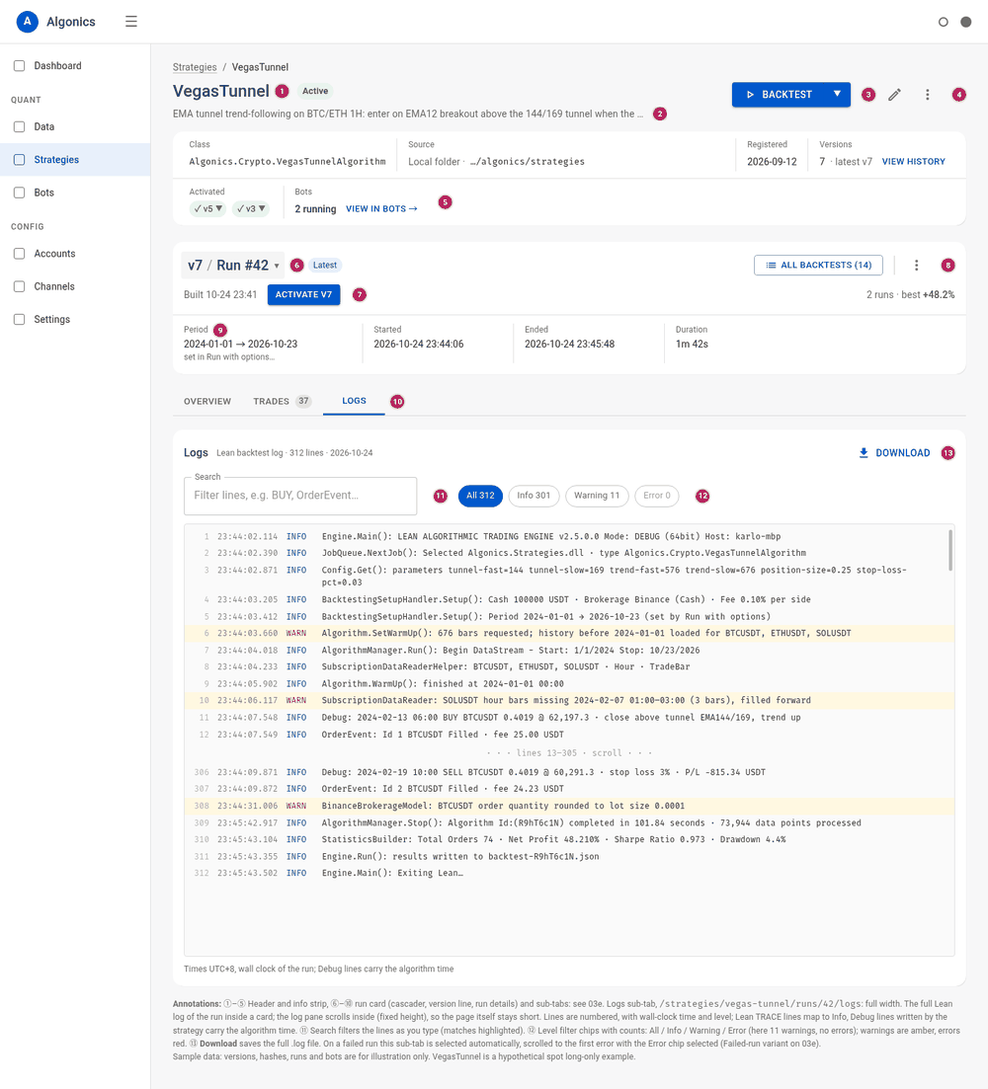Expand the v5 activated version chip
This screenshot has height=1089, width=988.
(x=207, y=208)
